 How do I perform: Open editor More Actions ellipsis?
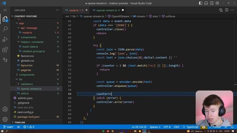[232, 10]
